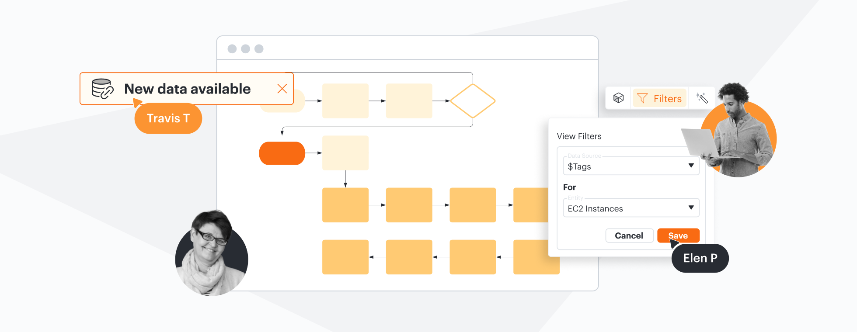Click the funnel filter icon
The width and height of the screenshot is (857, 332).
pyautogui.click(x=642, y=98)
